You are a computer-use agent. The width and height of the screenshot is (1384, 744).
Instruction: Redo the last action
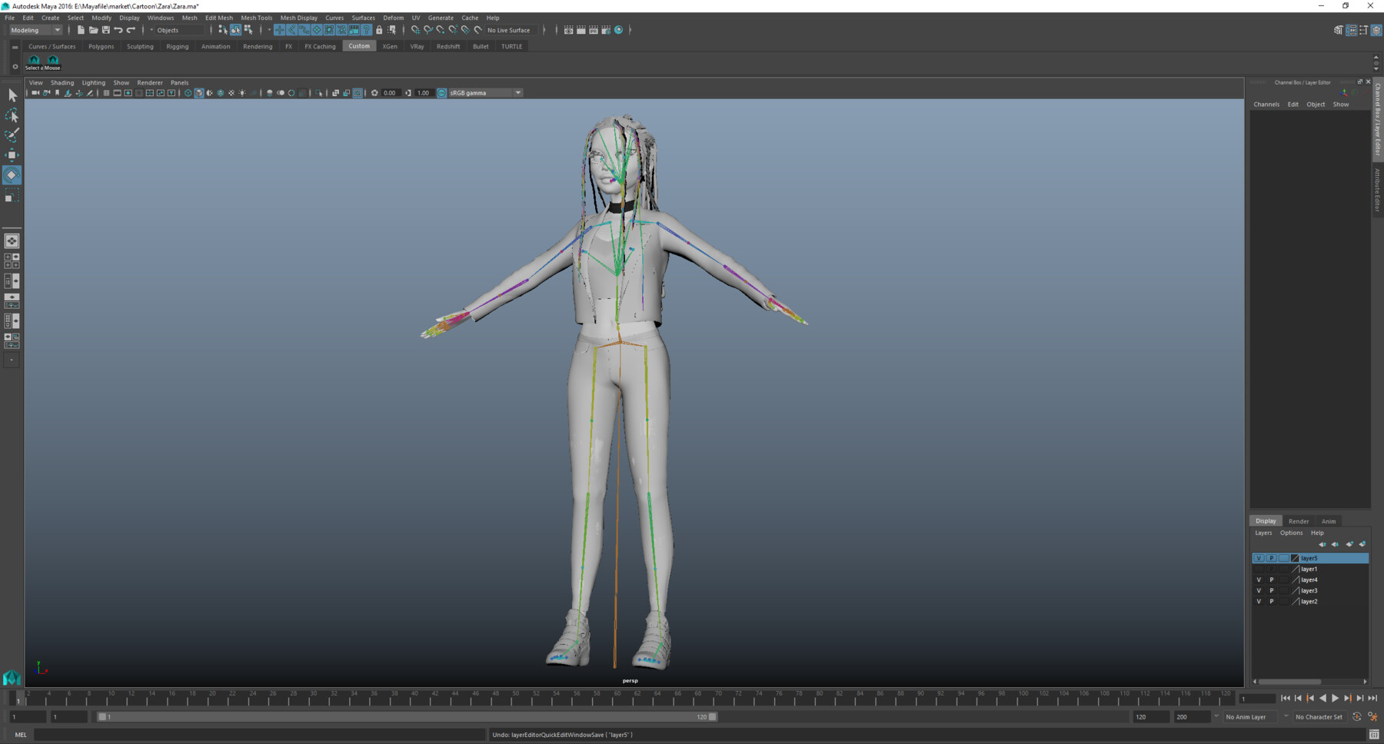pos(131,30)
